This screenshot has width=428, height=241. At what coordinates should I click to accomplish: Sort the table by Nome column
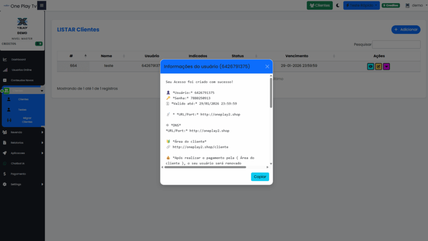(x=109, y=56)
